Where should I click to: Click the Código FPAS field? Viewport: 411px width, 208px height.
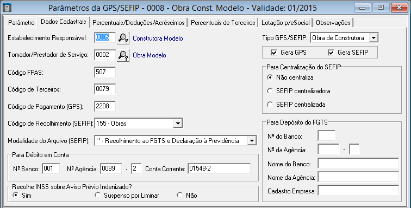105,72
